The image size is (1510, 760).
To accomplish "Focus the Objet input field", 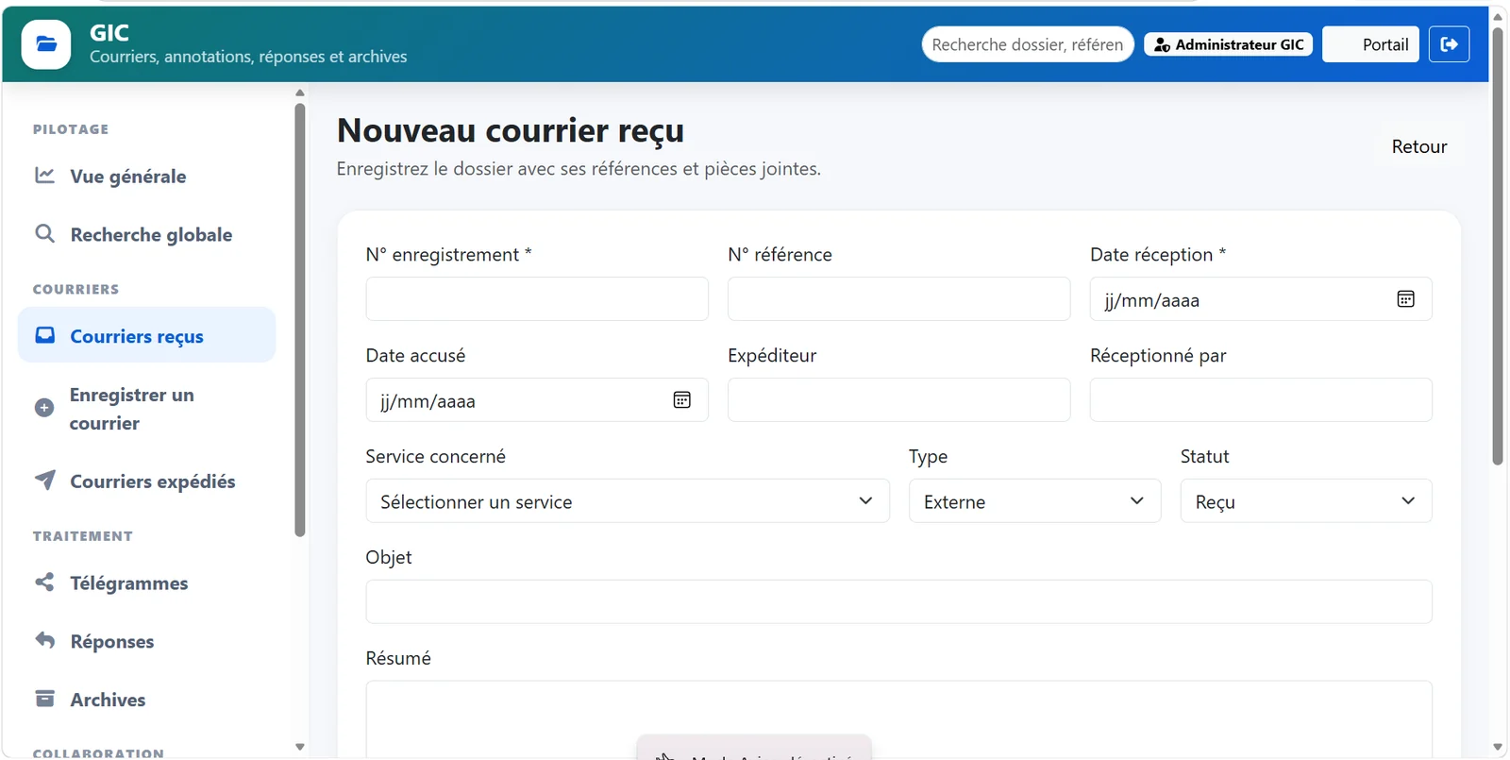I will (898, 601).
